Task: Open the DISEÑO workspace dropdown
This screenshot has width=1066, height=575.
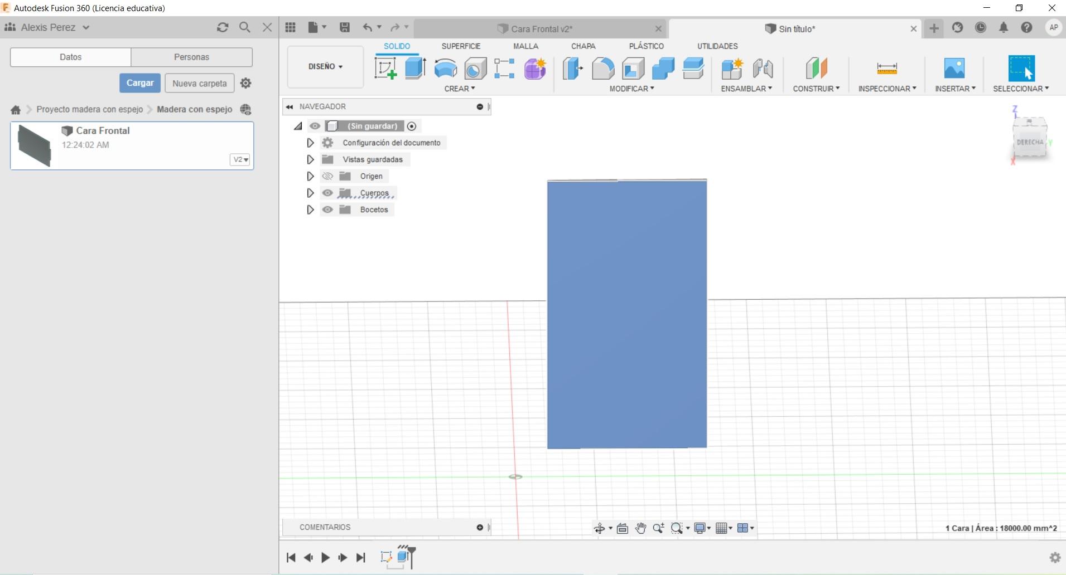Action: (x=325, y=67)
